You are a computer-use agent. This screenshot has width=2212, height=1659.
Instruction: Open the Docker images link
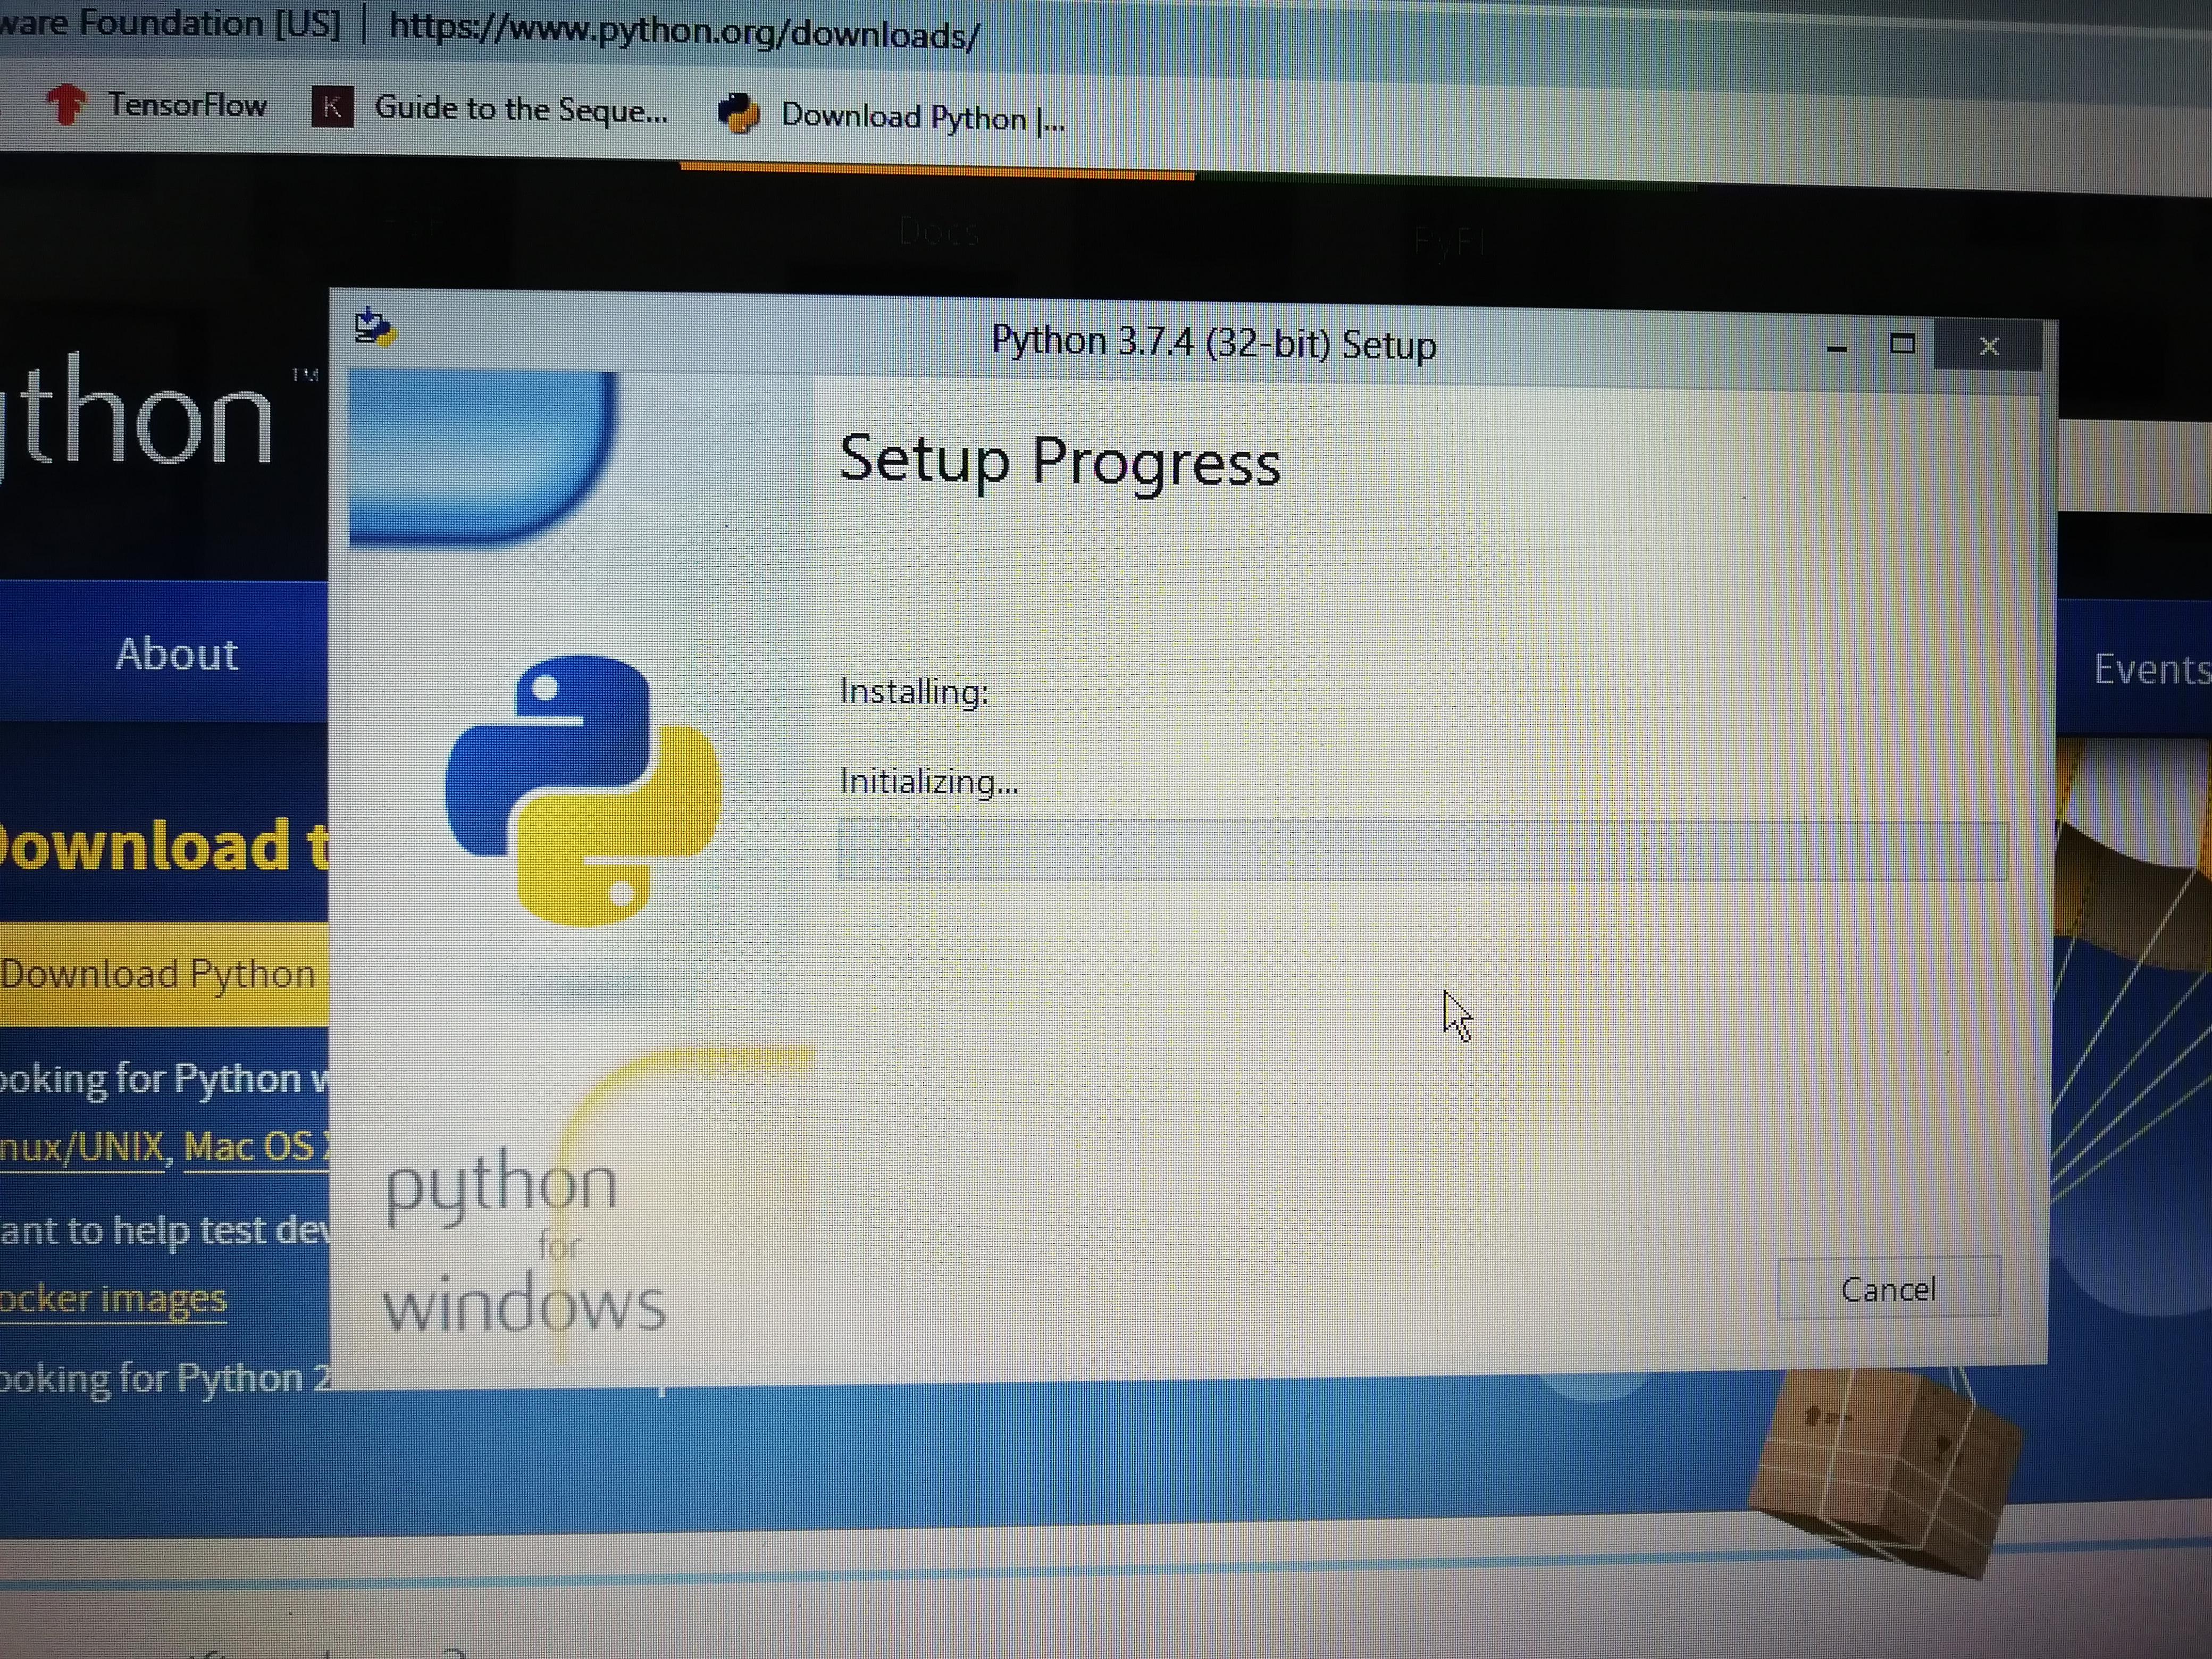[113, 1298]
